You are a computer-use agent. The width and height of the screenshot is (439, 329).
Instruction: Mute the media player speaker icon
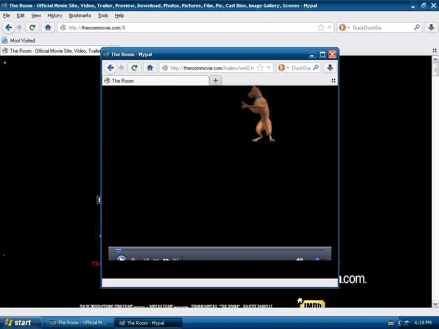coord(300,259)
